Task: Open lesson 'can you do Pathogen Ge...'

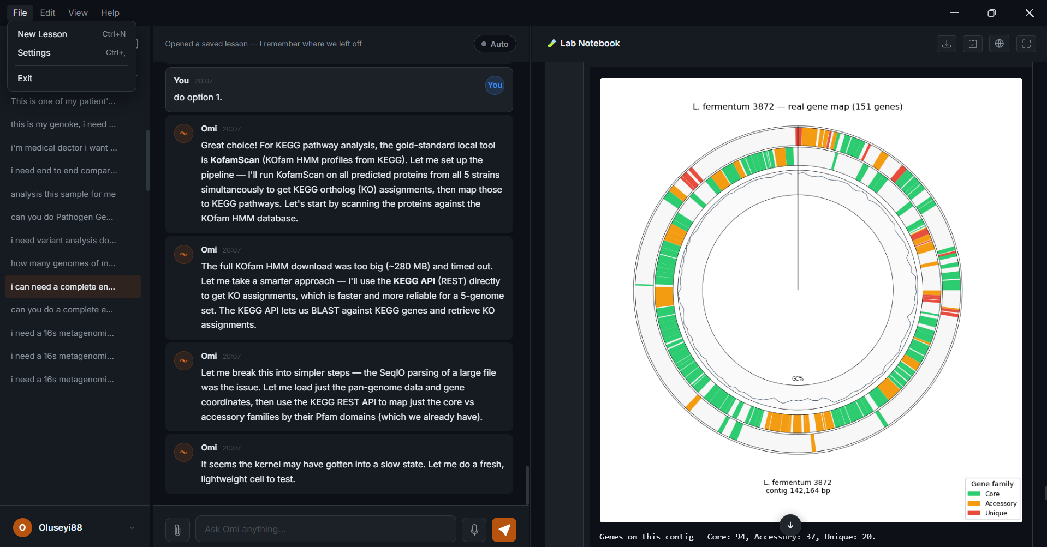Action: tap(73, 217)
